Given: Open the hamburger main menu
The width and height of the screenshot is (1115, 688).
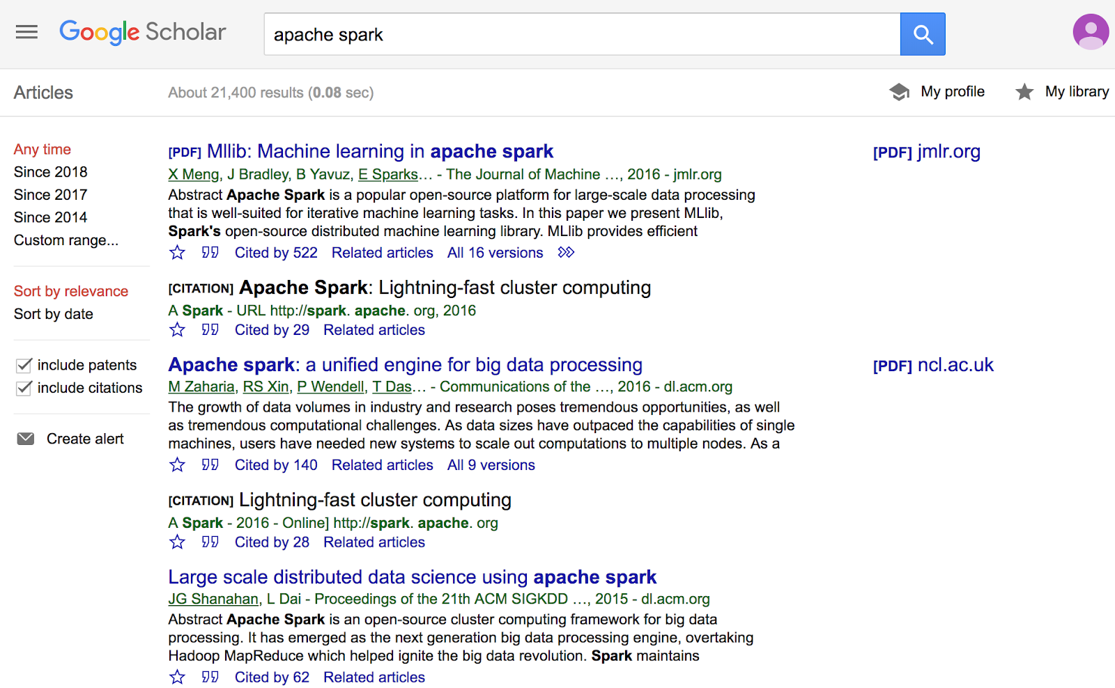Looking at the screenshot, I should (x=26, y=32).
